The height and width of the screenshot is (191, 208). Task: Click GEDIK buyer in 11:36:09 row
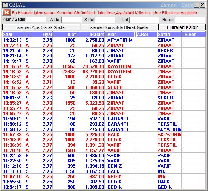(115, 140)
